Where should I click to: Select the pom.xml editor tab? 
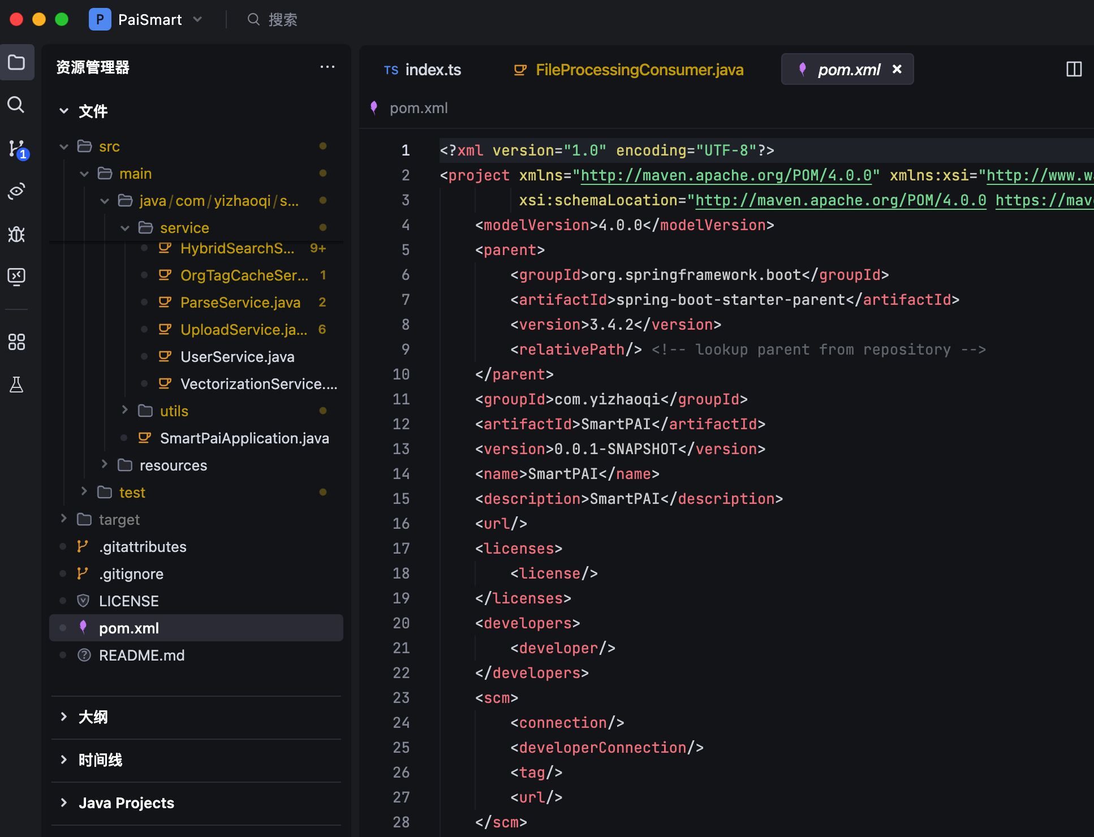[847, 69]
